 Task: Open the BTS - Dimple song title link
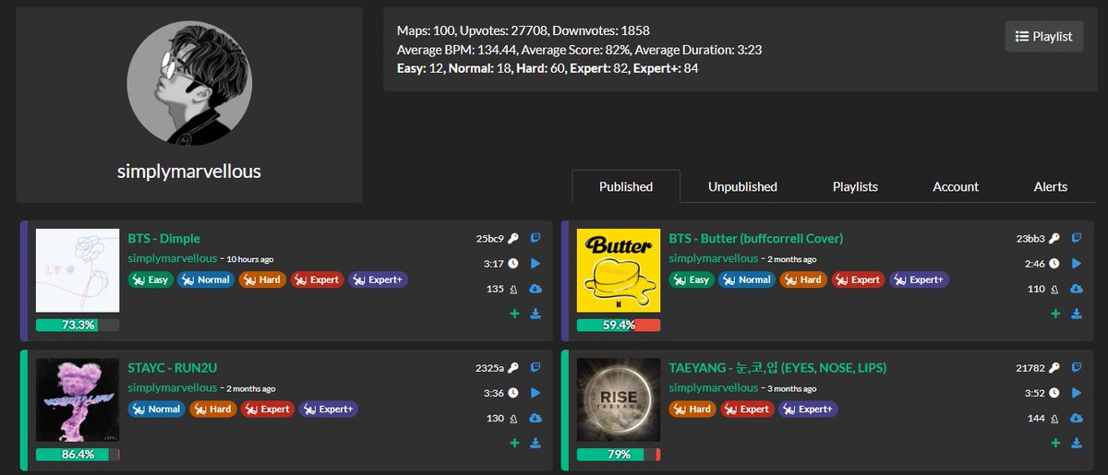164,238
